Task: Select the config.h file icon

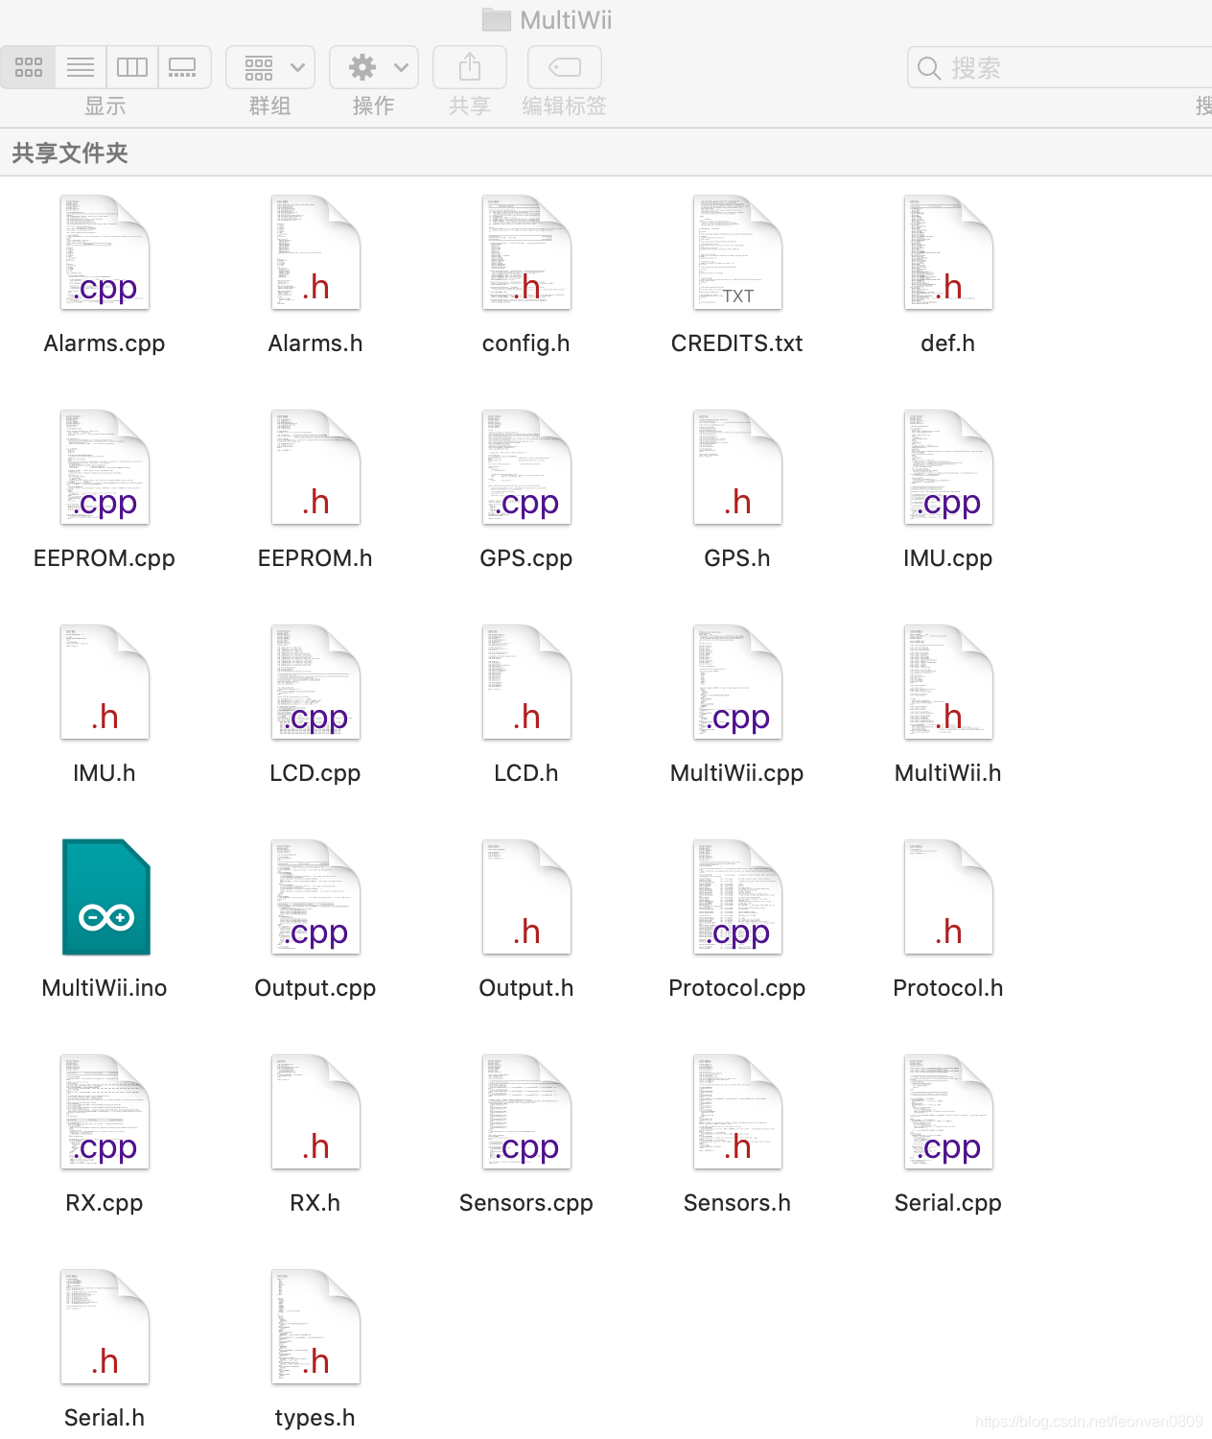Action: pos(527,252)
